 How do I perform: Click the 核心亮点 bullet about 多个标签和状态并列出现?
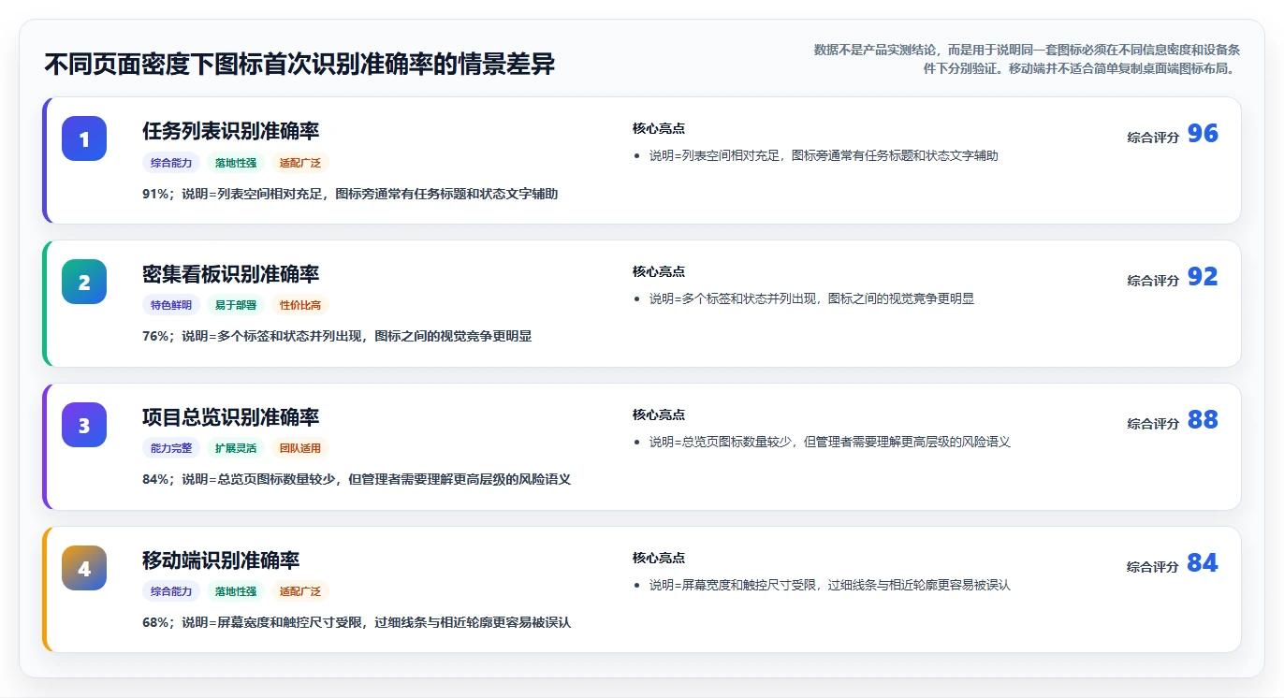click(x=811, y=298)
